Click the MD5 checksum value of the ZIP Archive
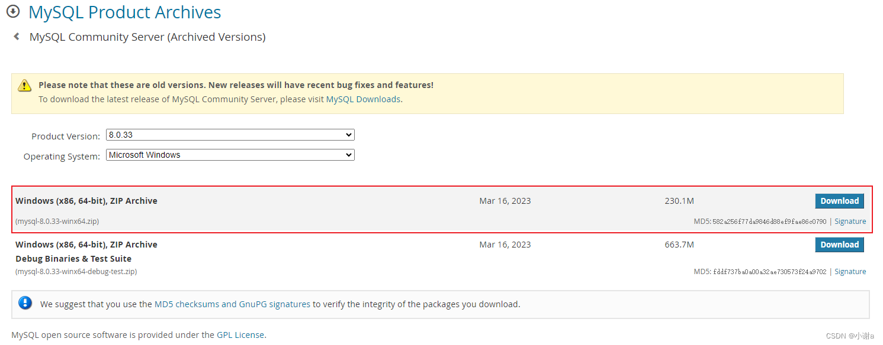Screen dimensions: 883x345 point(770,221)
